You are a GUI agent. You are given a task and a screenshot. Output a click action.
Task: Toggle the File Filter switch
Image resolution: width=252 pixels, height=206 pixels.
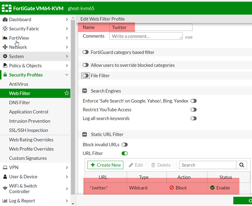tap(86, 76)
